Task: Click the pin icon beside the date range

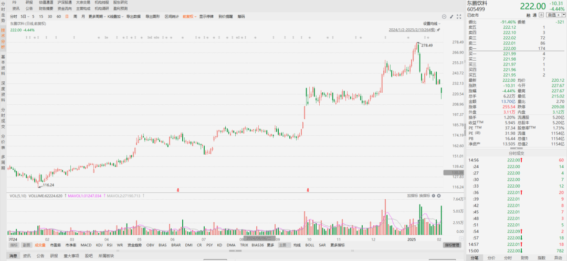Action: click(x=438, y=30)
